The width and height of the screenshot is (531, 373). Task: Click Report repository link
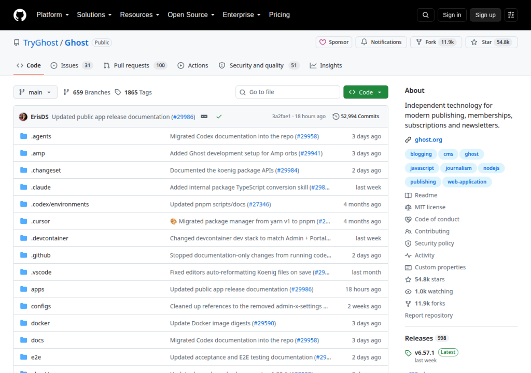(429, 315)
